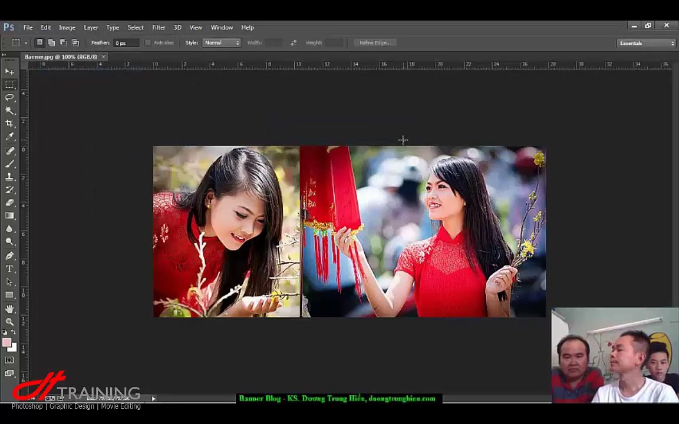Select the Eyedropper tool
The width and height of the screenshot is (679, 424).
pyautogui.click(x=9, y=137)
